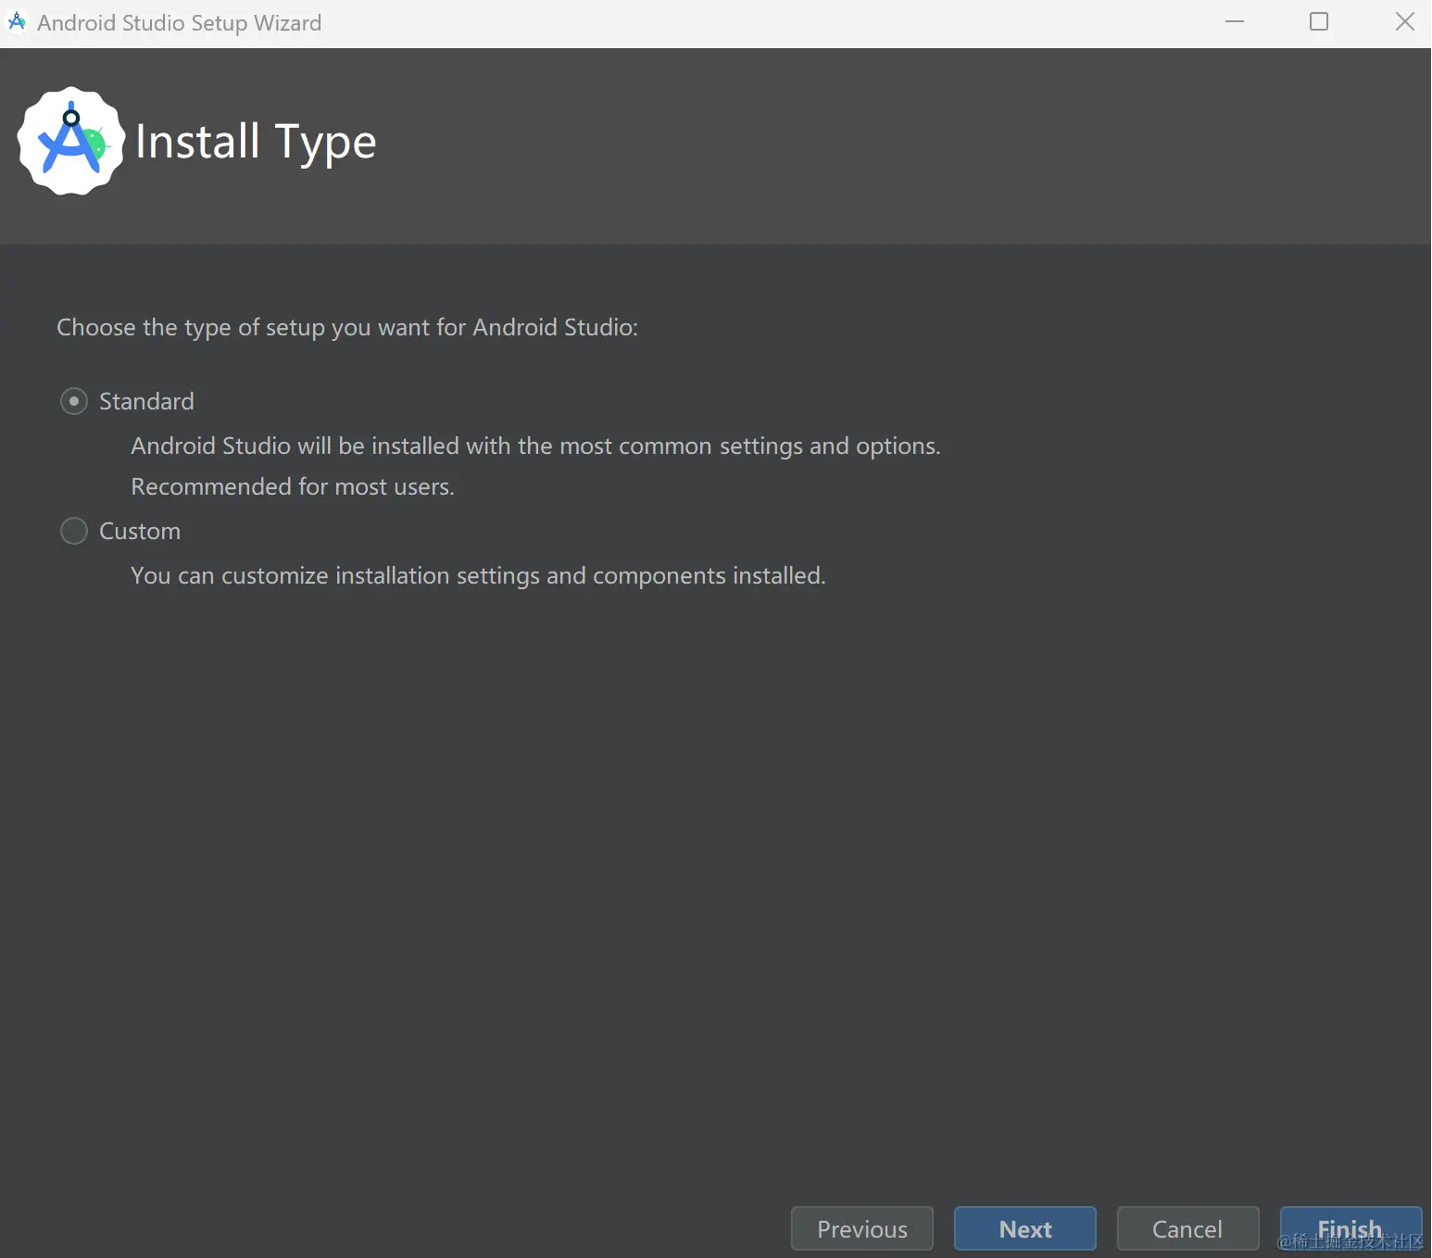Screen dimensions: 1432x1258
Task: Select the Standard radio button
Action: (x=74, y=401)
